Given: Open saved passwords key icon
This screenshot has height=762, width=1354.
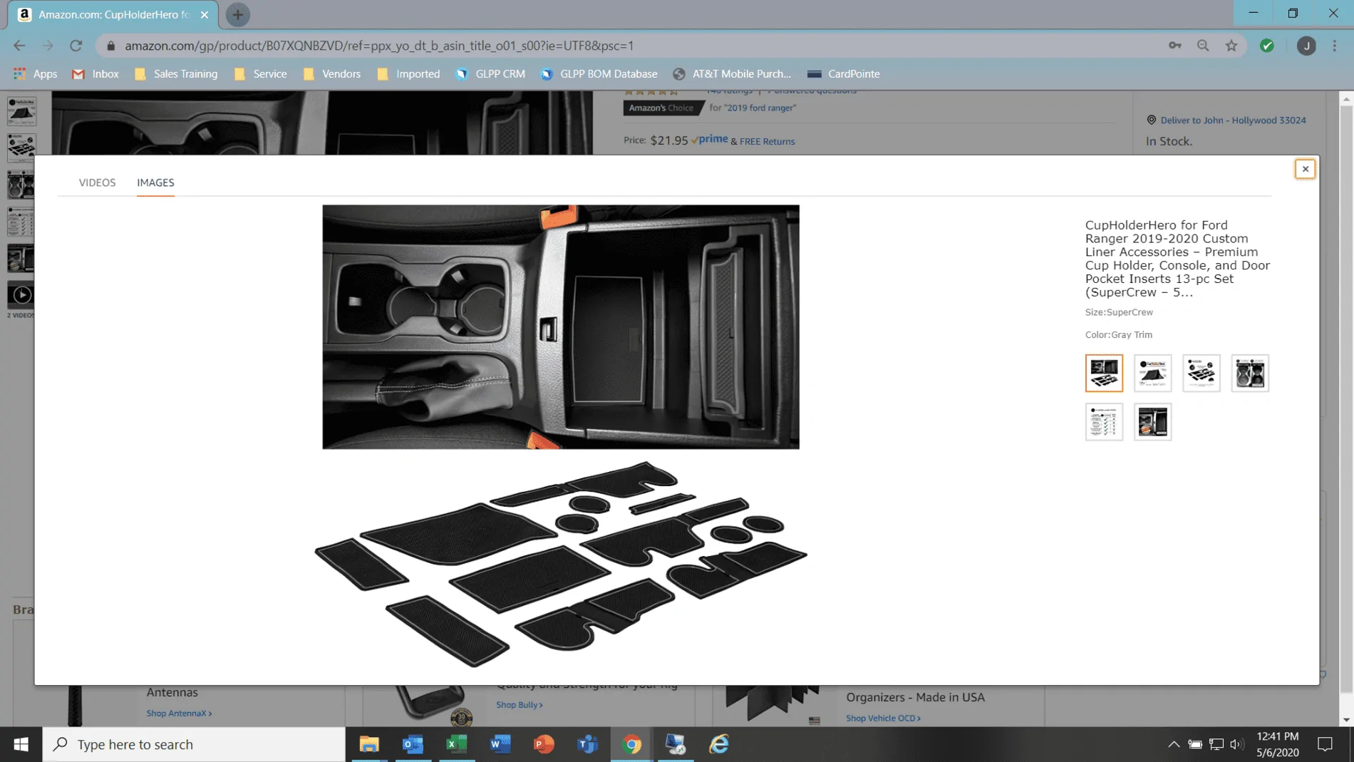Looking at the screenshot, I should 1175,46.
